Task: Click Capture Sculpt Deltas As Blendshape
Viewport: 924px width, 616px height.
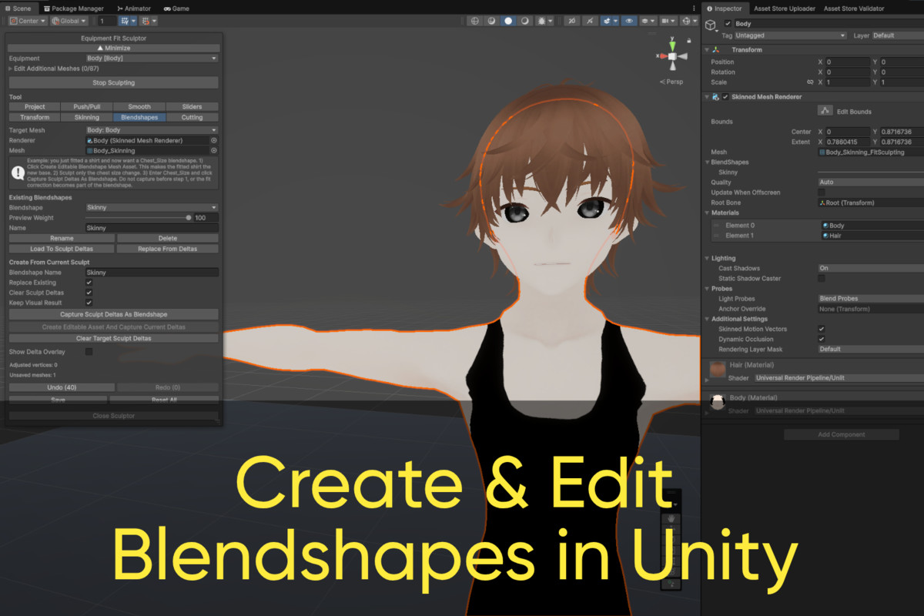Action: [113, 315]
